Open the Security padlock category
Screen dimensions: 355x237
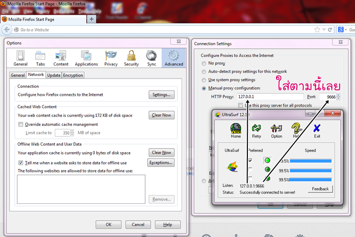(131, 58)
